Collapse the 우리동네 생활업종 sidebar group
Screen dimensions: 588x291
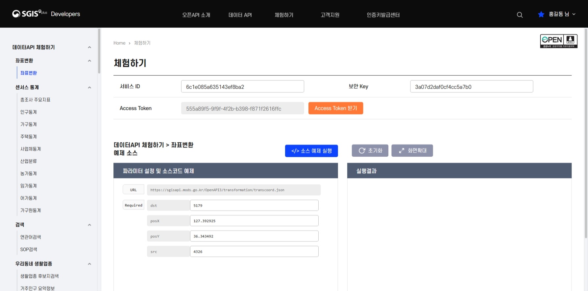(x=89, y=264)
